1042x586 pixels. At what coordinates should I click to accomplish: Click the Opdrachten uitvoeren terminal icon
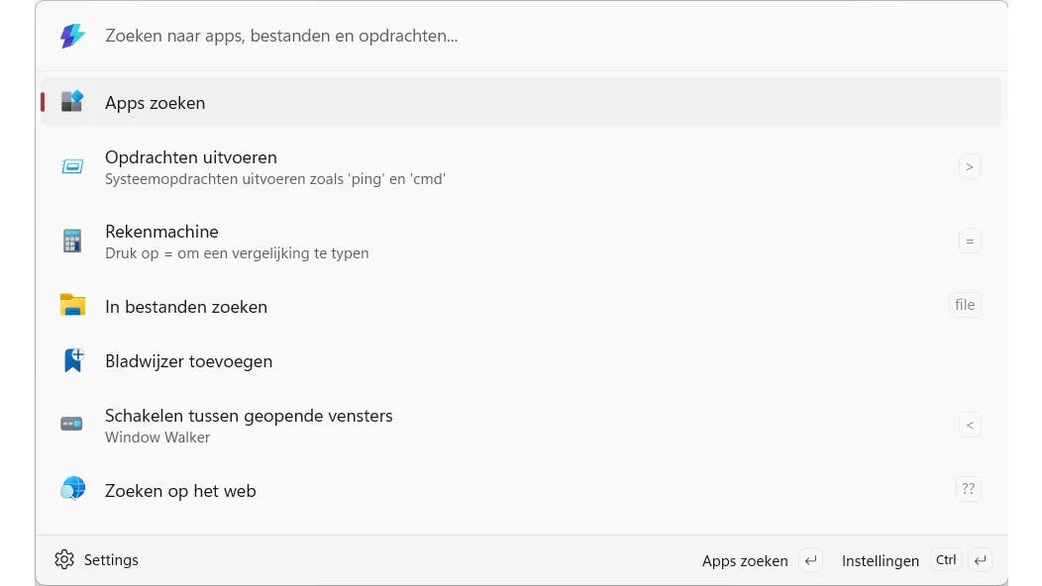point(72,166)
